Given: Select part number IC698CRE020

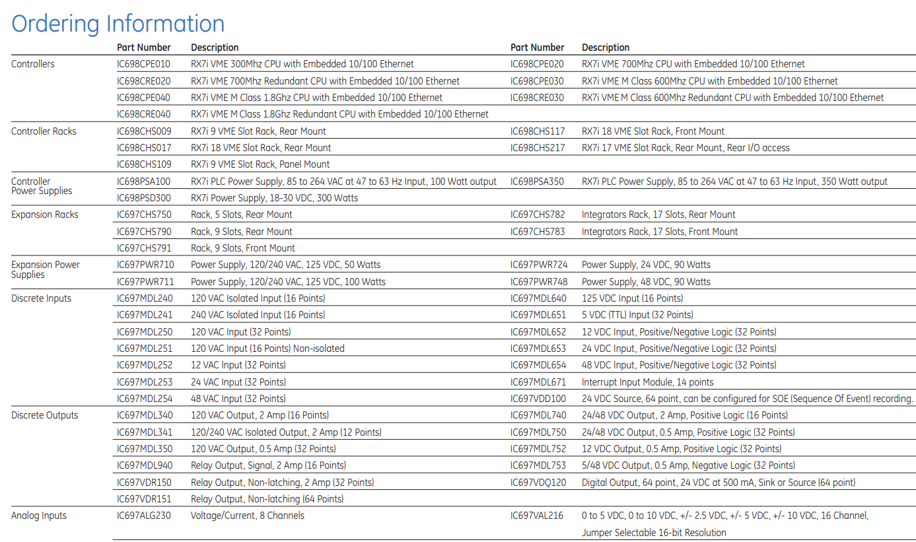Looking at the screenshot, I should tap(143, 81).
